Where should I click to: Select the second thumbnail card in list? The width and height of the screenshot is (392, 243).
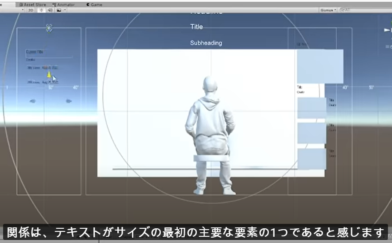[x=312, y=108]
